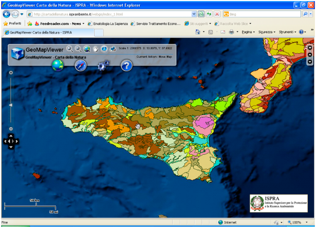Open the Preferiti favorites menu

point(12,23)
